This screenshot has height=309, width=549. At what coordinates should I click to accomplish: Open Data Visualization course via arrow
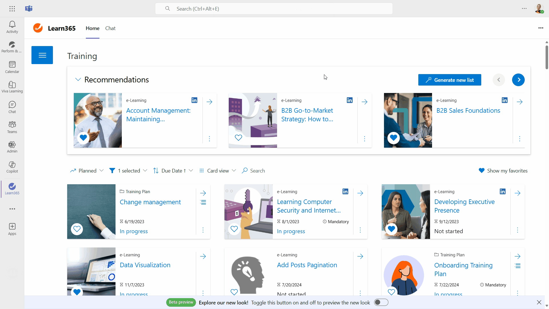(203, 256)
